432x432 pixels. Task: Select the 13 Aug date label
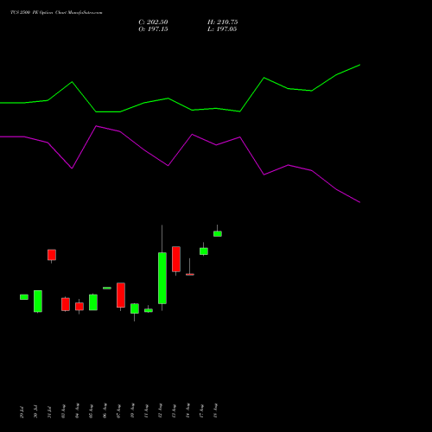tap(174, 411)
